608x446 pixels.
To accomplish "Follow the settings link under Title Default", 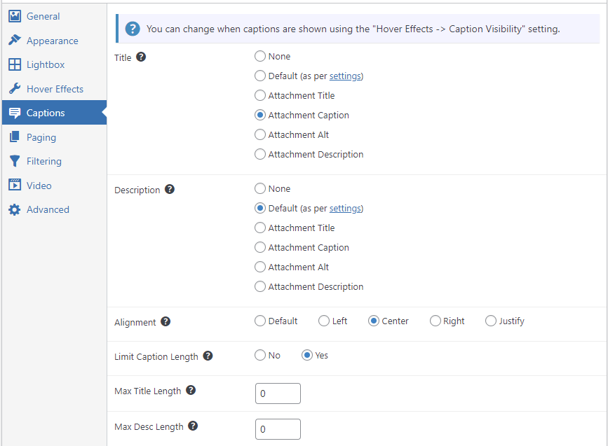I will 345,76.
